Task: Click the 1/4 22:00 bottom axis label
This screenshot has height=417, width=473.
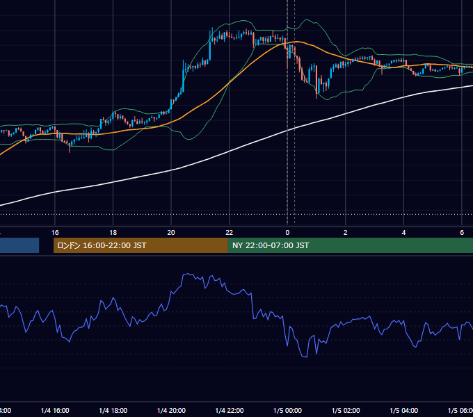Action: click(230, 410)
